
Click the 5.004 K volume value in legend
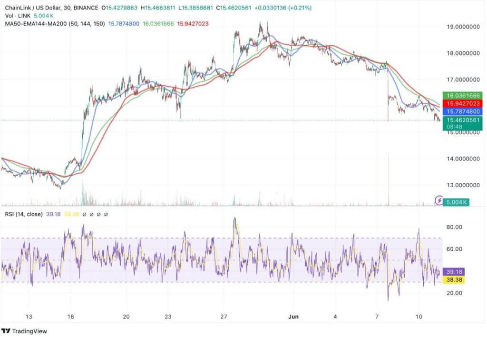pyautogui.click(x=44, y=16)
